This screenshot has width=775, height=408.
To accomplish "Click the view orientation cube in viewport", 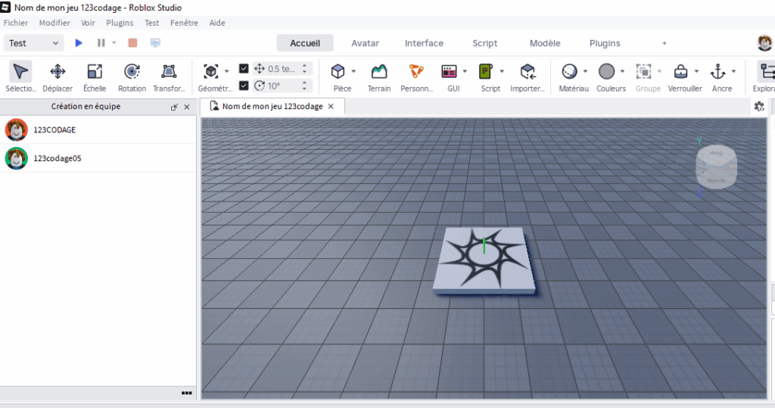I will (x=715, y=168).
